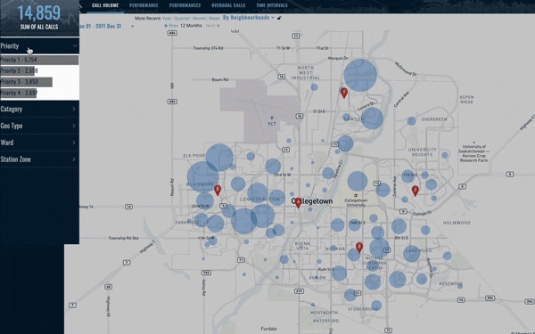Toggle the Priority 3 - 3,850 filter bar
Viewport: 535px width, 334px height.
pyautogui.click(x=26, y=82)
